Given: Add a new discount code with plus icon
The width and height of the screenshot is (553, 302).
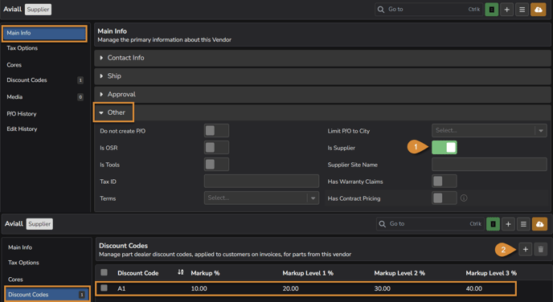Looking at the screenshot, I should tap(525, 250).
